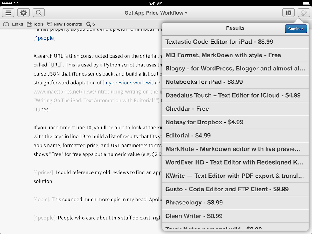Select MD Format, MarkDown with style result
312x234 pixels.
tap(236, 55)
